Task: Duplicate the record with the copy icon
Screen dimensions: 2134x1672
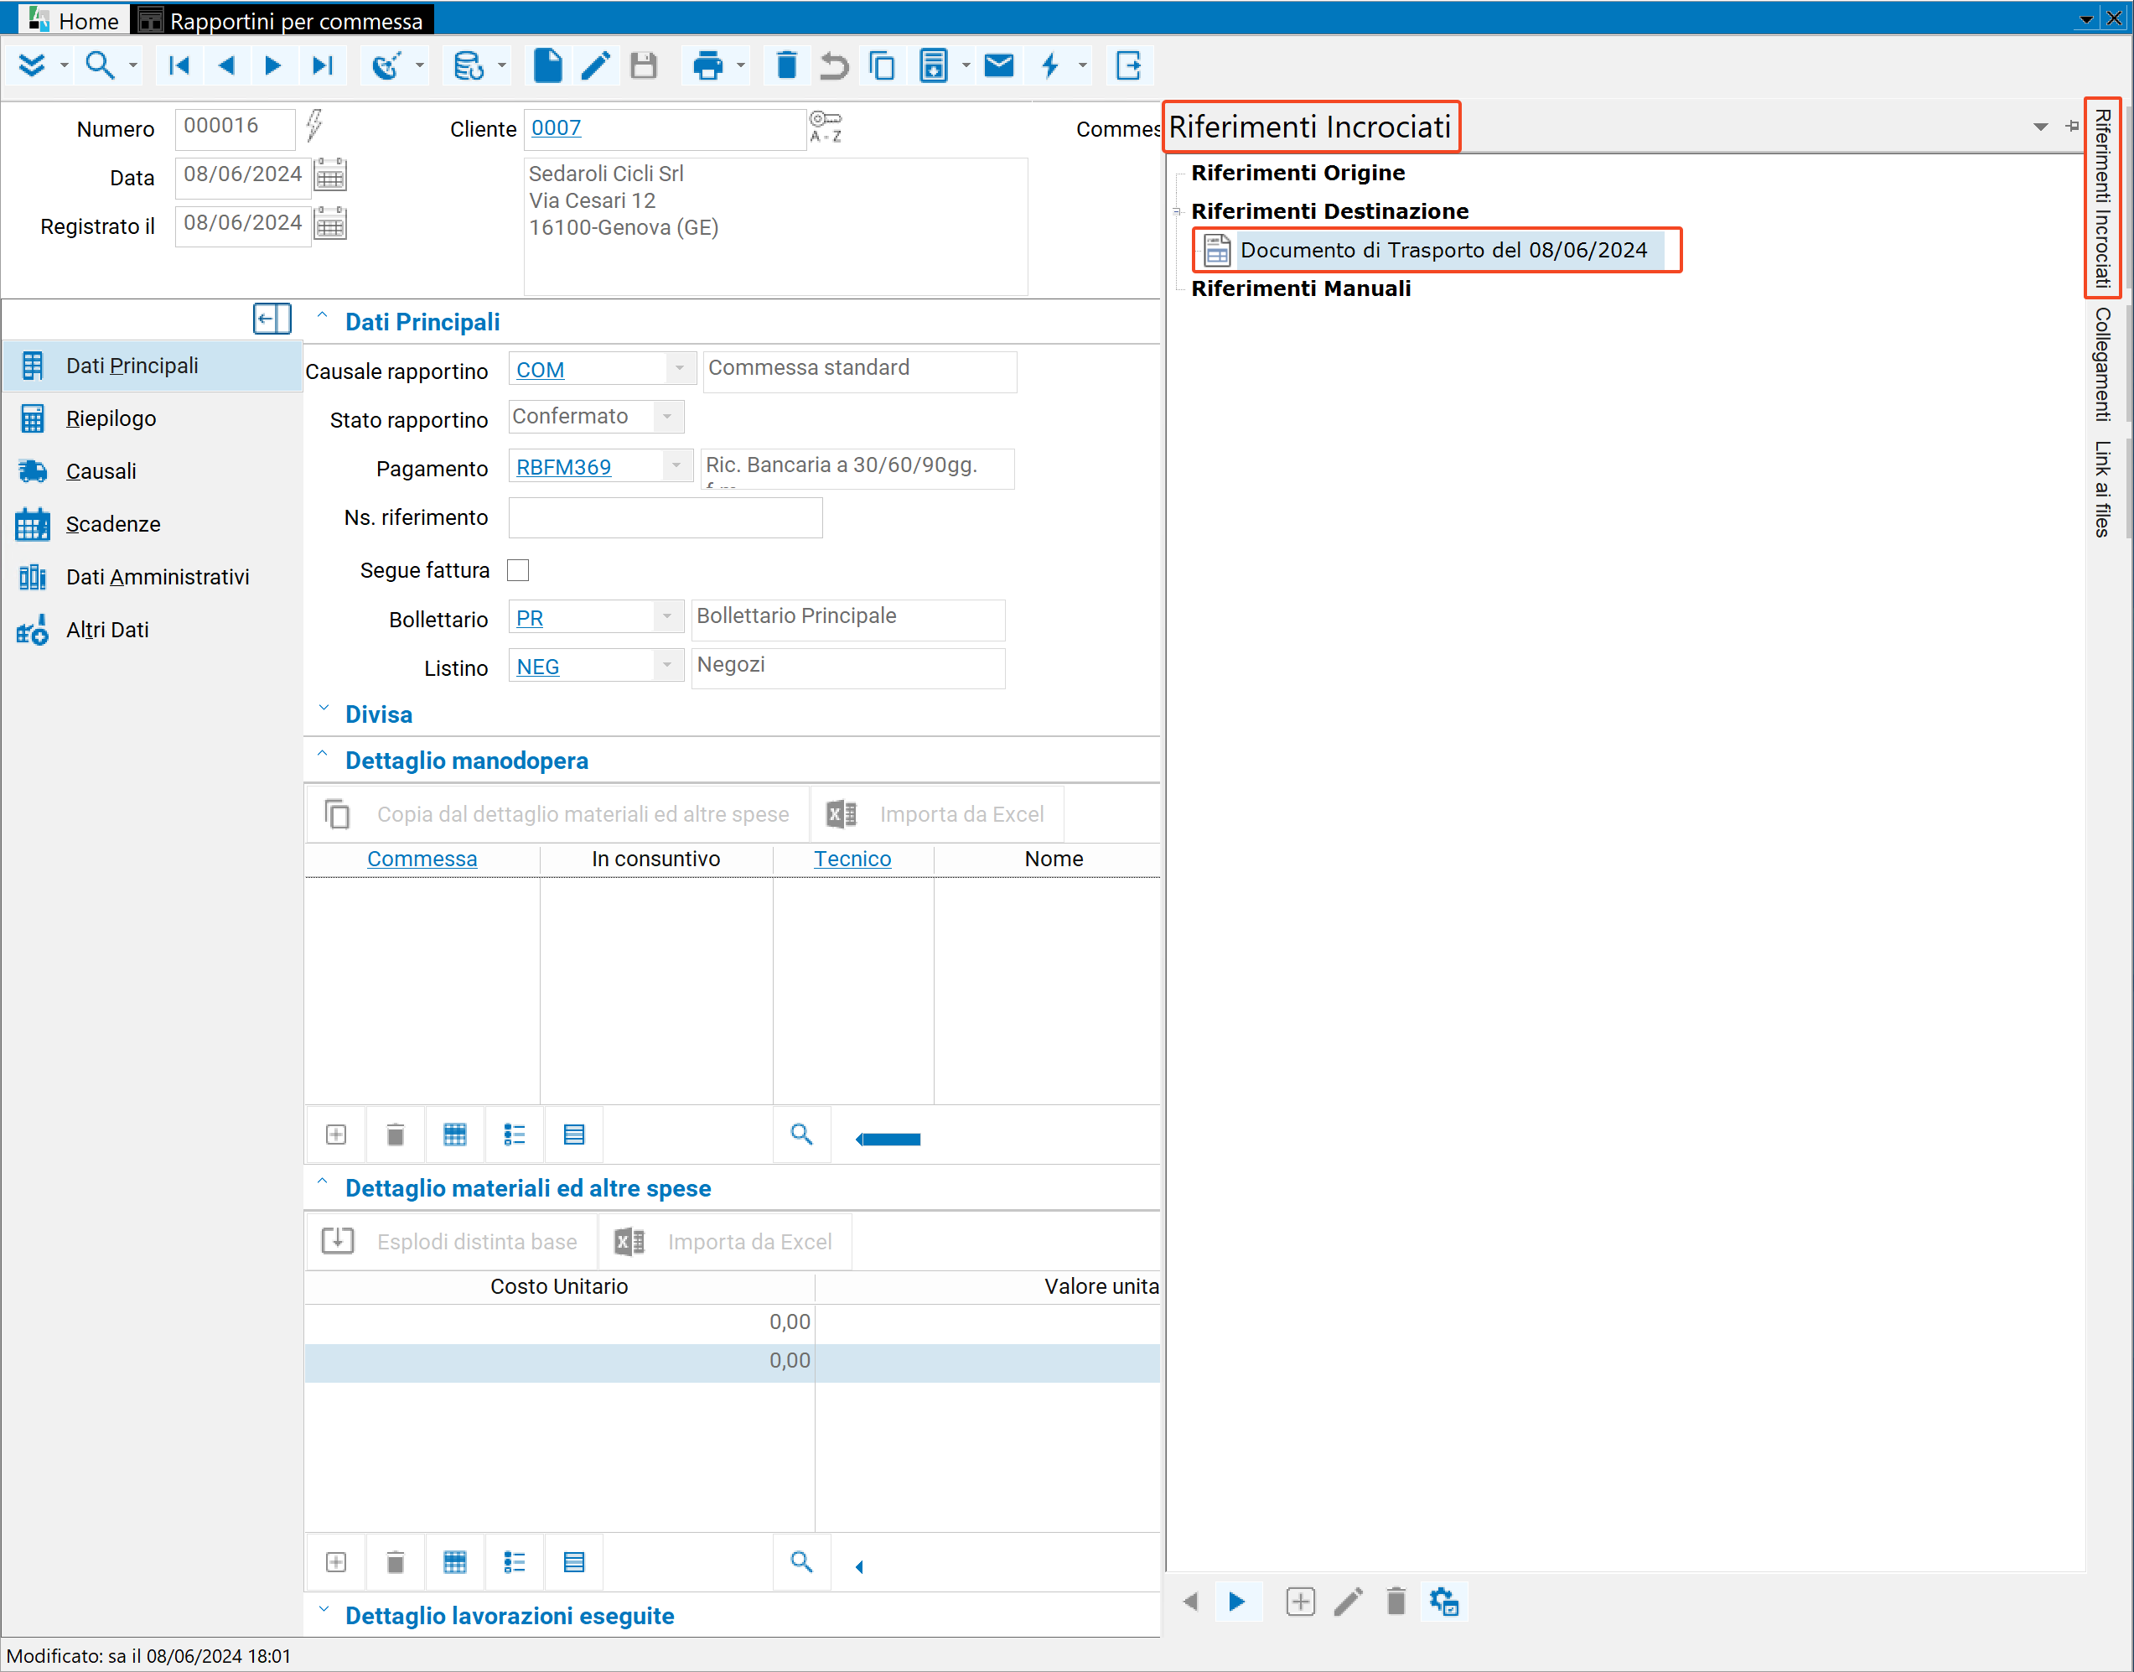Action: [882, 65]
